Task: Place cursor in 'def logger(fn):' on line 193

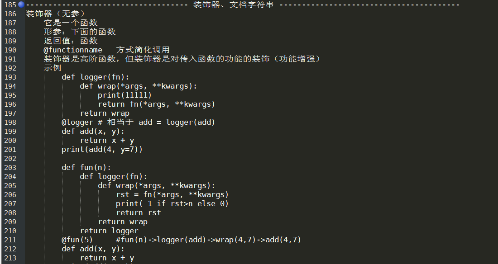Action: coord(95,77)
